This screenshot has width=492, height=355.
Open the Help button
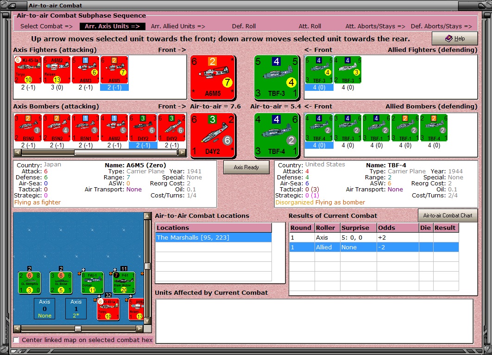click(x=455, y=38)
